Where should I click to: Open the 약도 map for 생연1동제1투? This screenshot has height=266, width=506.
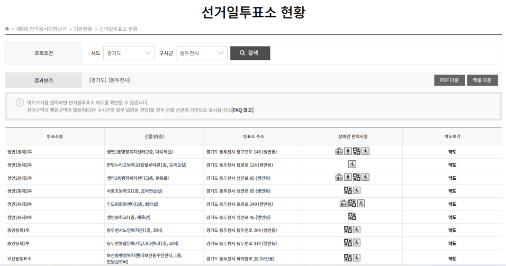click(x=452, y=152)
